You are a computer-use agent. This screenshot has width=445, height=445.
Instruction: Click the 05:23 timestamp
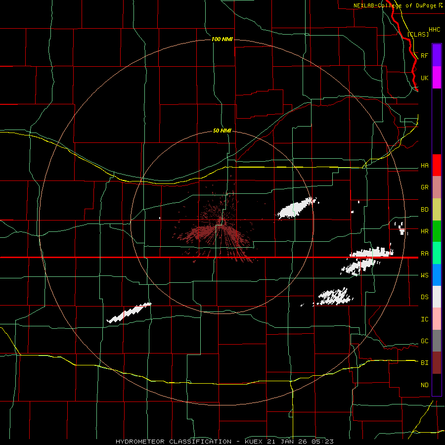coord(322,442)
